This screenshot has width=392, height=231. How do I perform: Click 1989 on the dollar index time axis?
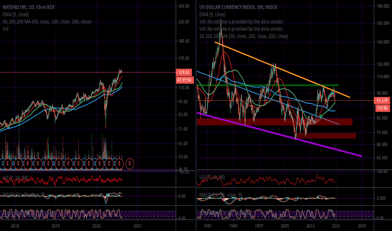(233, 226)
